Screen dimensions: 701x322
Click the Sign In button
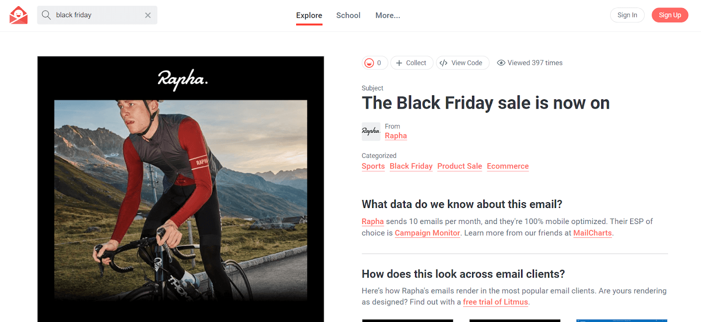point(627,15)
